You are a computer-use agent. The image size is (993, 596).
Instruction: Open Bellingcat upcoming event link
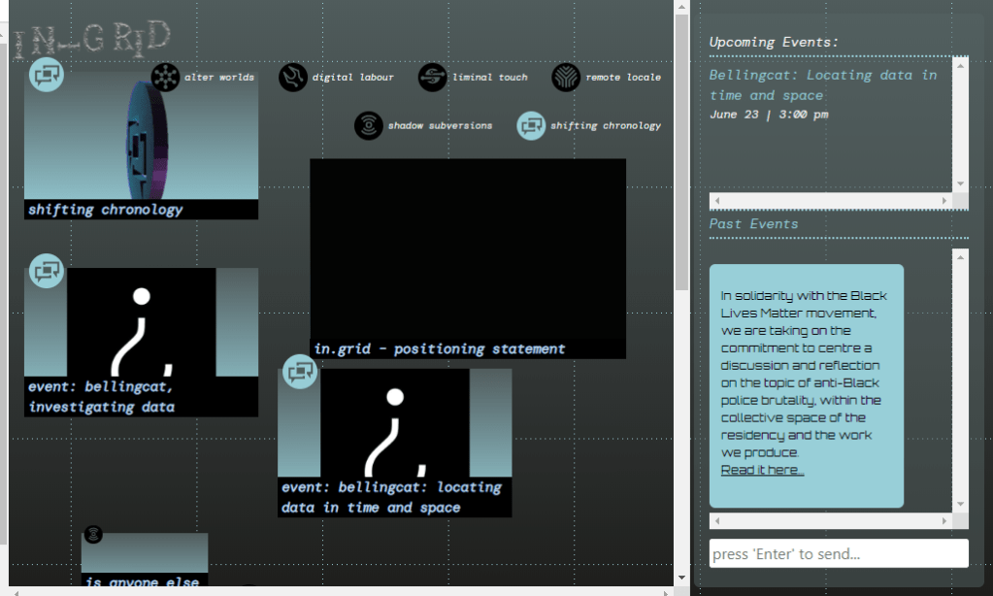(x=823, y=84)
